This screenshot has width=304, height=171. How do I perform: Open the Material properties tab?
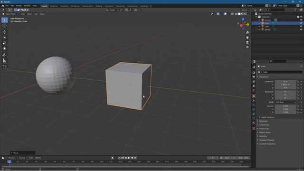click(x=254, y=123)
